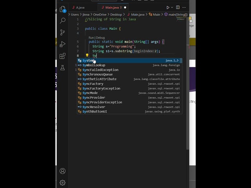Viewport: 251px width, 188px height.
Task: Split the editor to the right
Action: click(x=178, y=7)
